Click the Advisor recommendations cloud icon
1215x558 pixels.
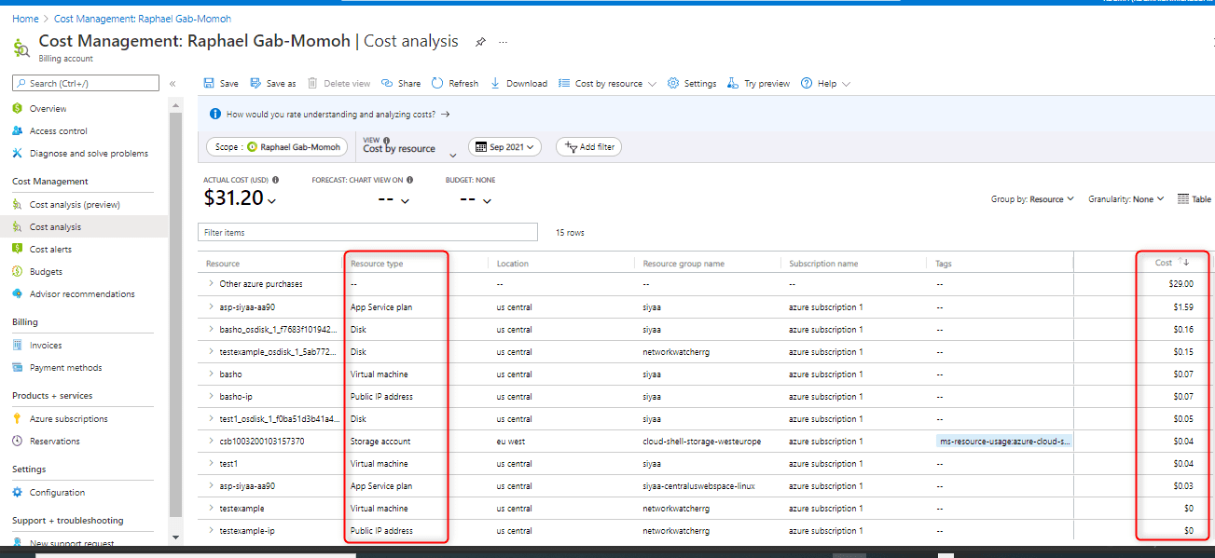tap(18, 294)
